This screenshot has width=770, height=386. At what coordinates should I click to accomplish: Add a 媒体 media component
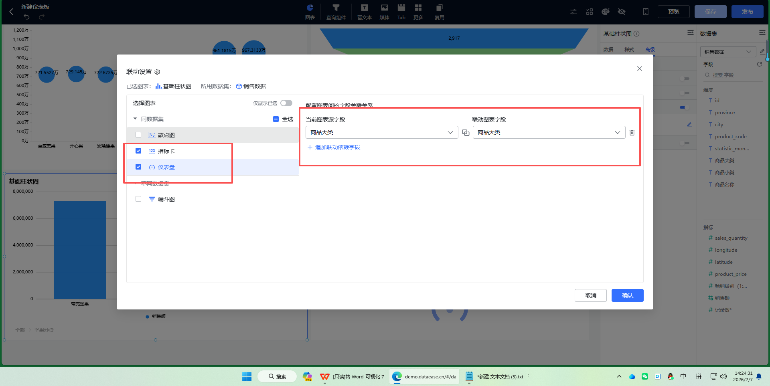click(x=384, y=12)
